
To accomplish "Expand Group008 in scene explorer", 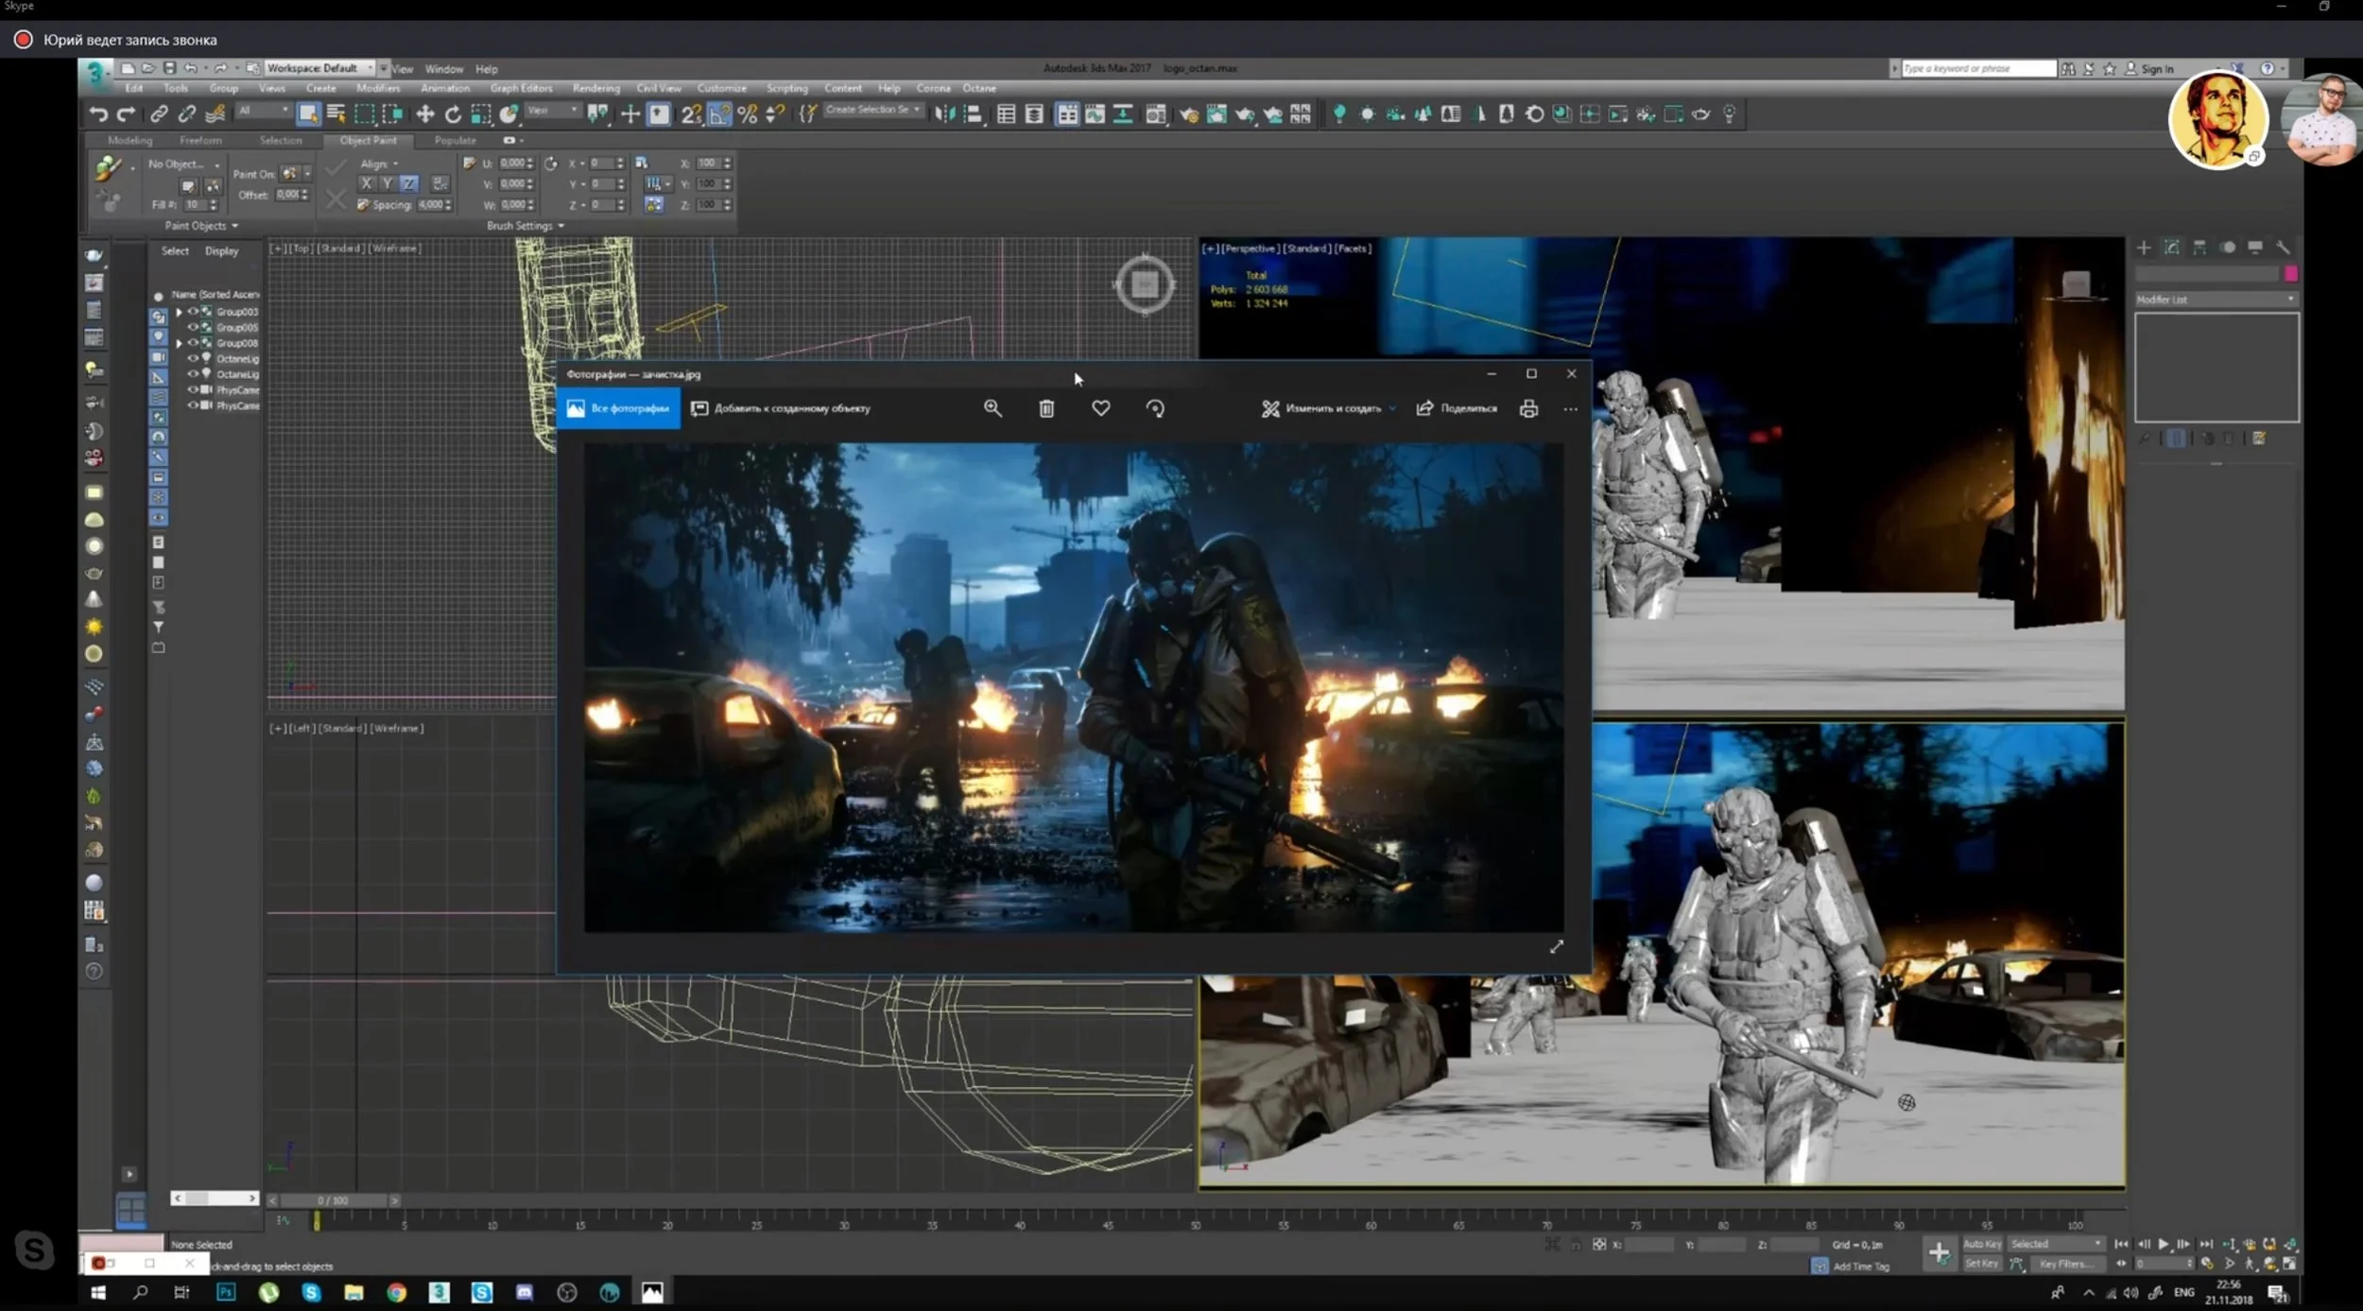I will coord(180,343).
